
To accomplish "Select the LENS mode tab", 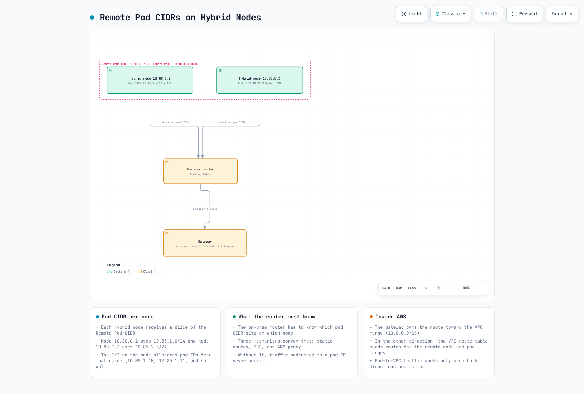I will [412, 288].
